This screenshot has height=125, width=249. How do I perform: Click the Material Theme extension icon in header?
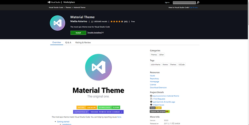point(57,23)
